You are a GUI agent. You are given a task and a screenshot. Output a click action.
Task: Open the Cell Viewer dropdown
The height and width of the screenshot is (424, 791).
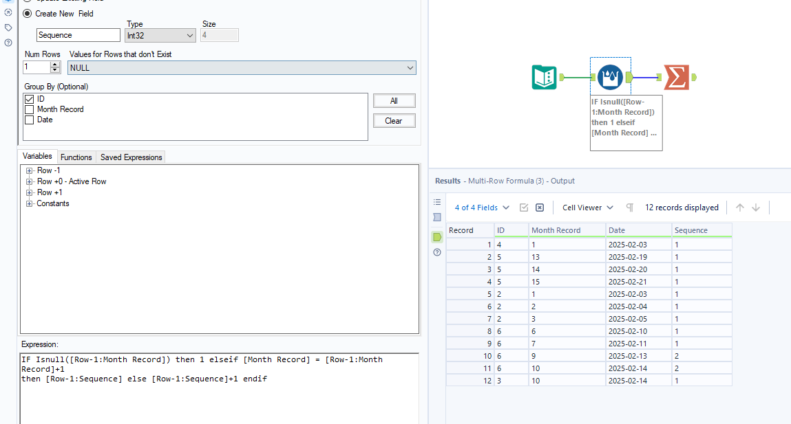587,207
